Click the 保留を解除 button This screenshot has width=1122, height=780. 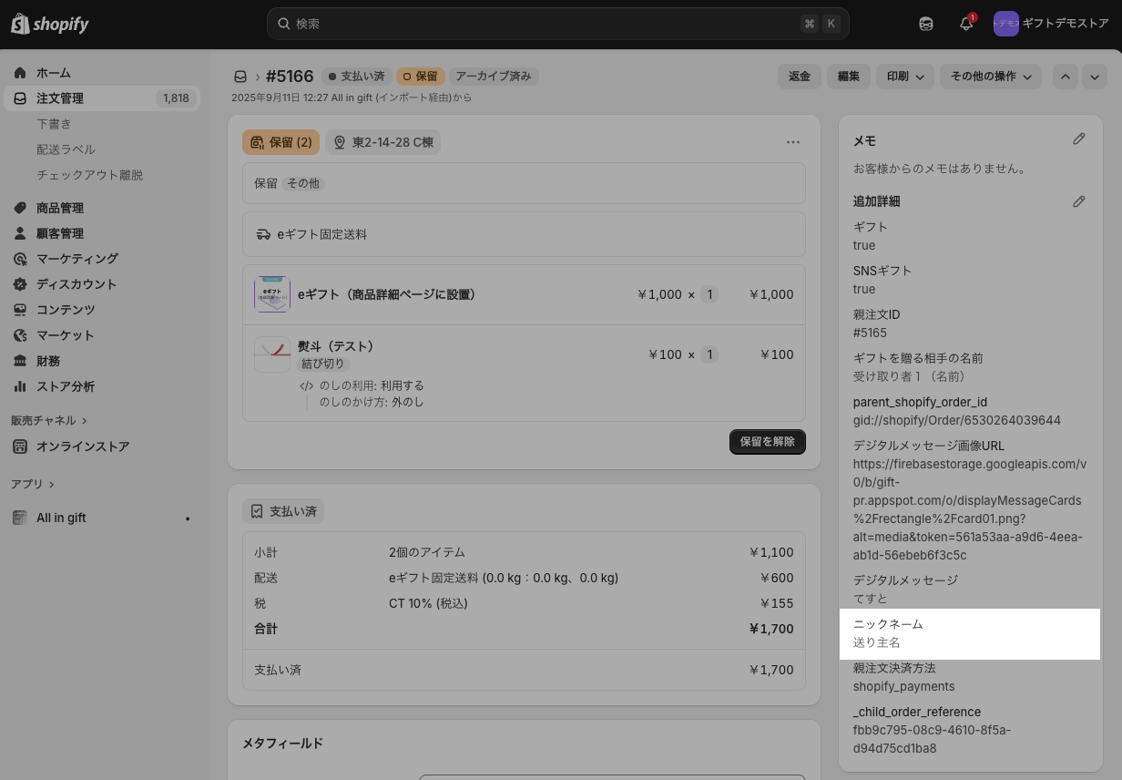point(767,442)
